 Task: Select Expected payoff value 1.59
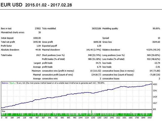click(x=99, y=46)
